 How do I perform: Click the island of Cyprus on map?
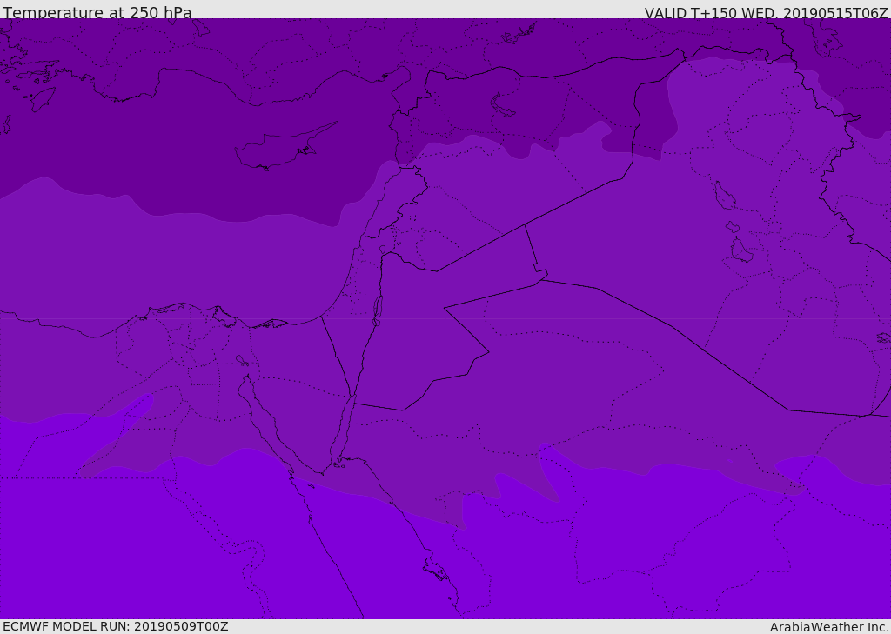tap(285, 147)
